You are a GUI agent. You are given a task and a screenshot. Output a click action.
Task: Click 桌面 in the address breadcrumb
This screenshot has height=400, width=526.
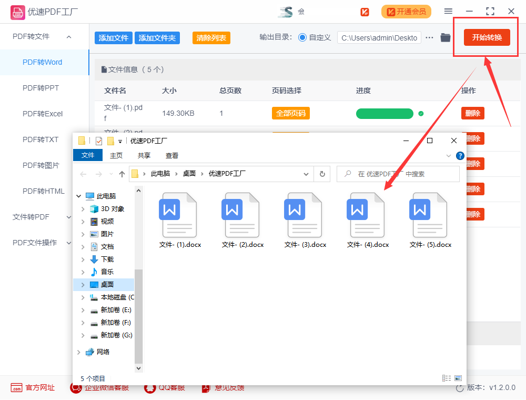pyautogui.click(x=189, y=174)
